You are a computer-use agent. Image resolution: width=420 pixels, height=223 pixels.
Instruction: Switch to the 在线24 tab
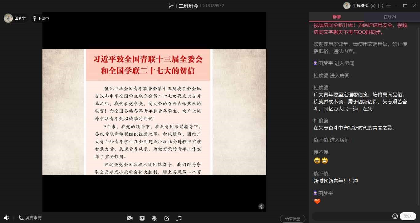[x=390, y=17]
